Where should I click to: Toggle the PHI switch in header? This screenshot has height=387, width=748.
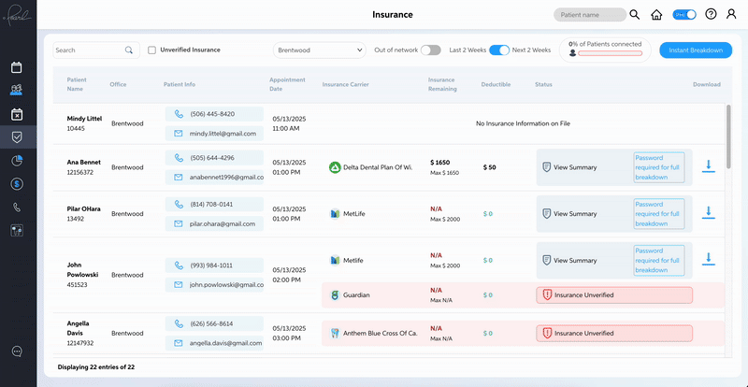tap(684, 15)
